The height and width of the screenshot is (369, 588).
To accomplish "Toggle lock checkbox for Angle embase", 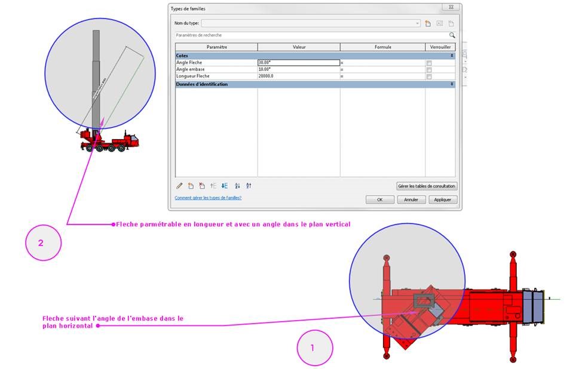I will (x=428, y=69).
